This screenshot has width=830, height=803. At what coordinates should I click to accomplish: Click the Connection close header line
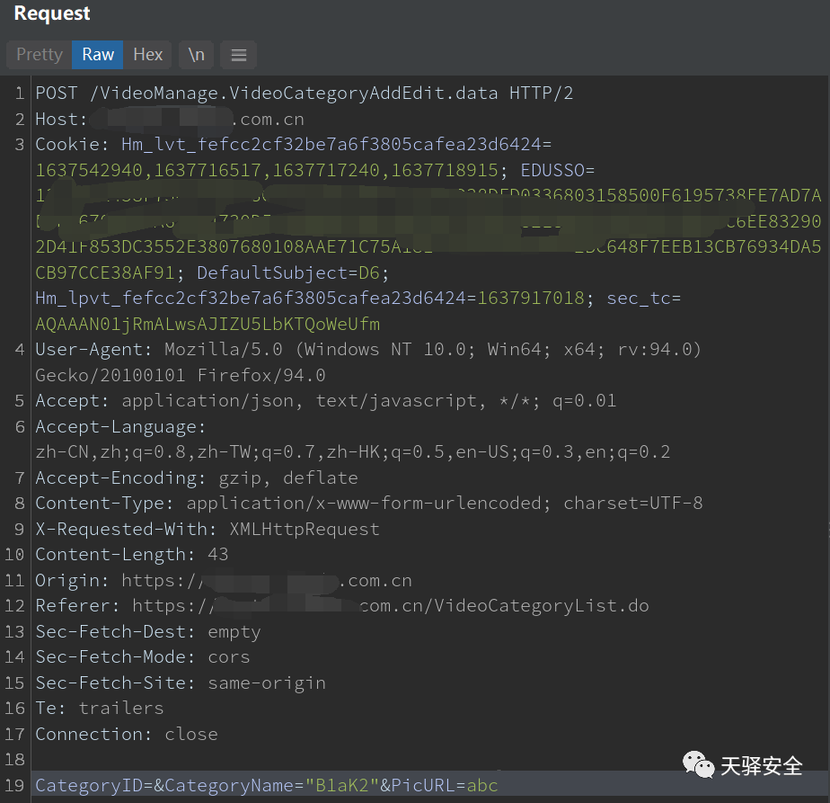pos(126,735)
